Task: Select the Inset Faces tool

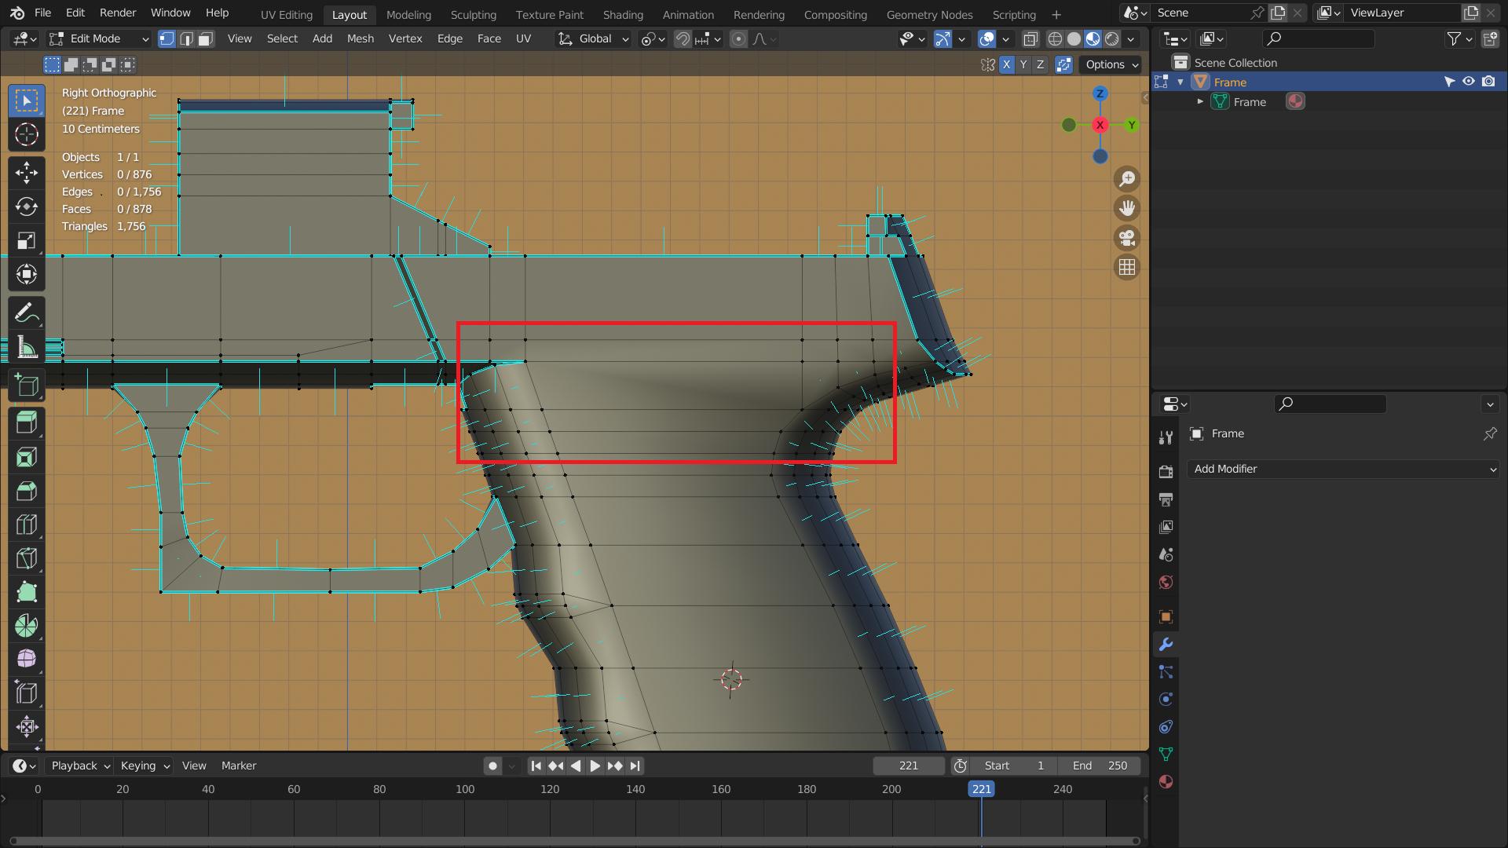Action: coord(27,457)
